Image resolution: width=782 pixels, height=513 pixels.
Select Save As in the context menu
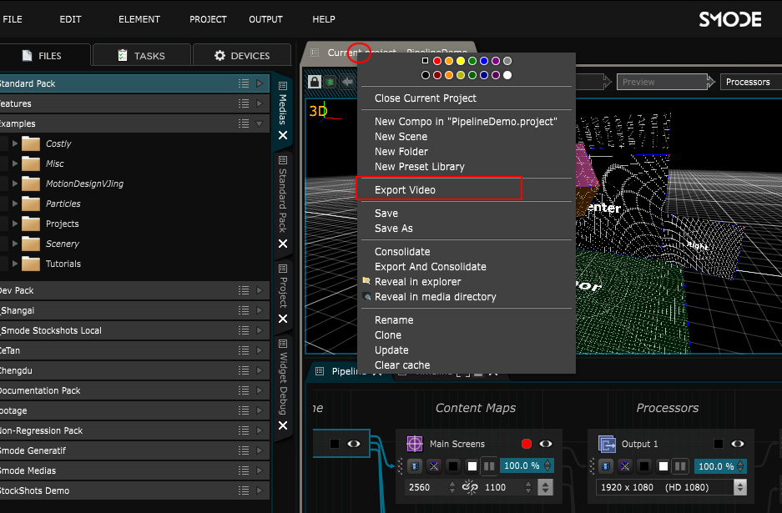click(x=393, y=229)
